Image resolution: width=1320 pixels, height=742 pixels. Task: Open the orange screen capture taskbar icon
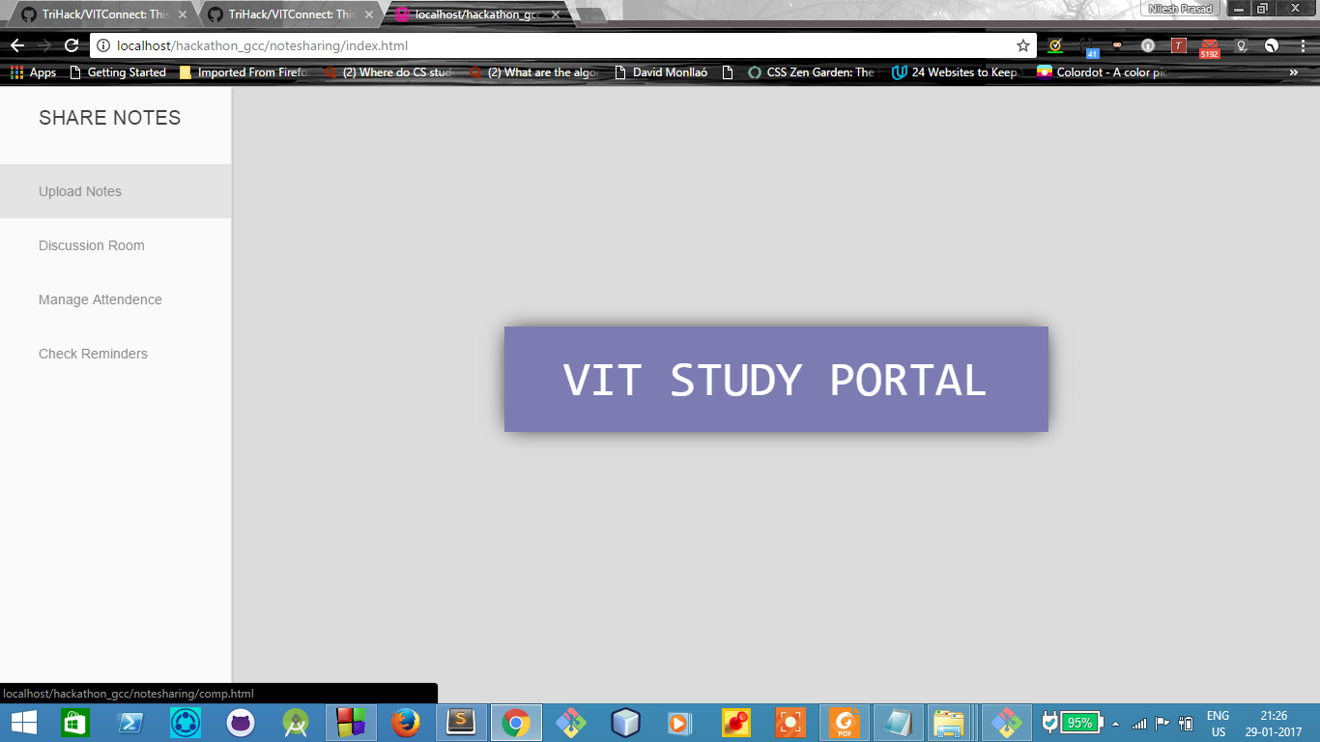click(790, 723)
